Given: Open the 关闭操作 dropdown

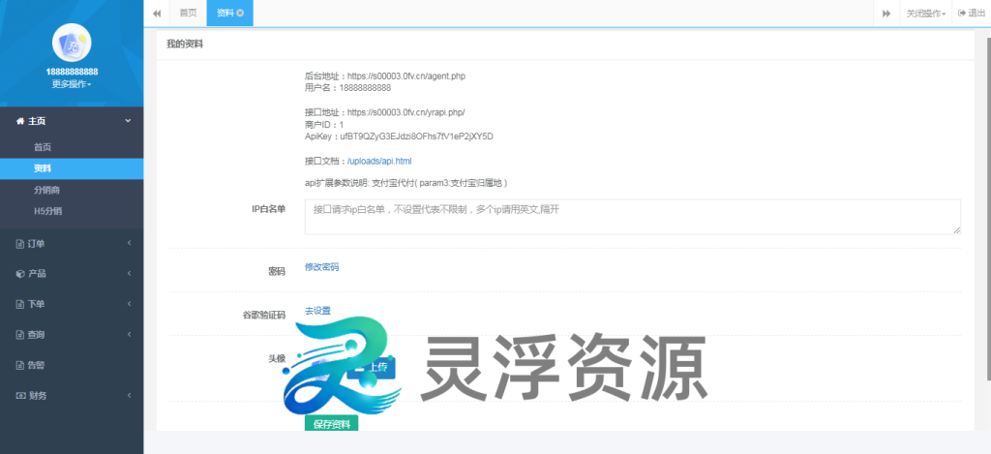Looking at the screenshot, I should [926, 14].
